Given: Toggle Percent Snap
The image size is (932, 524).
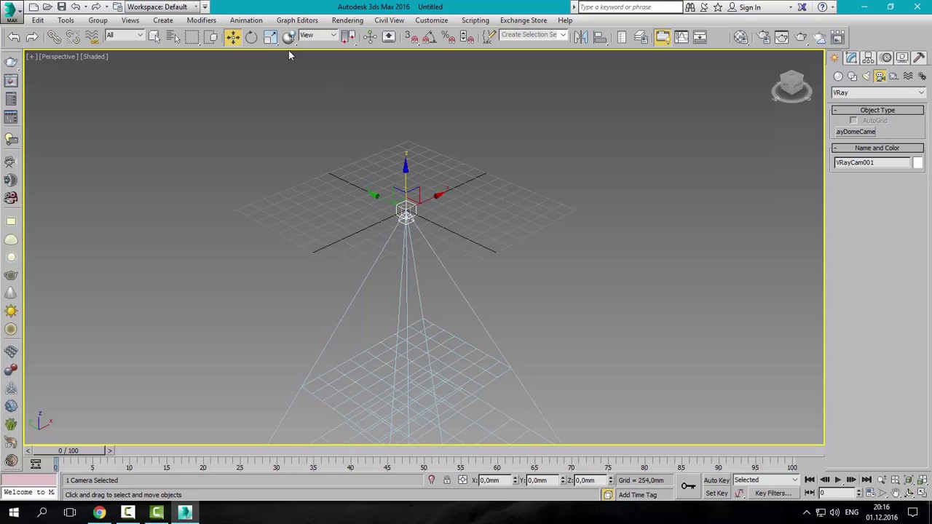Looking at the screenshot, I should (x=449, y=37).
